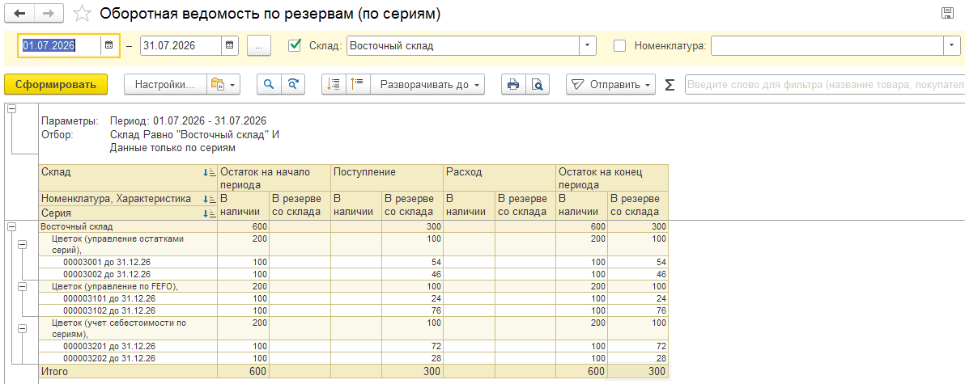Click the Итого row label
This screenshot has width=965, height=384.
(55, 371)
